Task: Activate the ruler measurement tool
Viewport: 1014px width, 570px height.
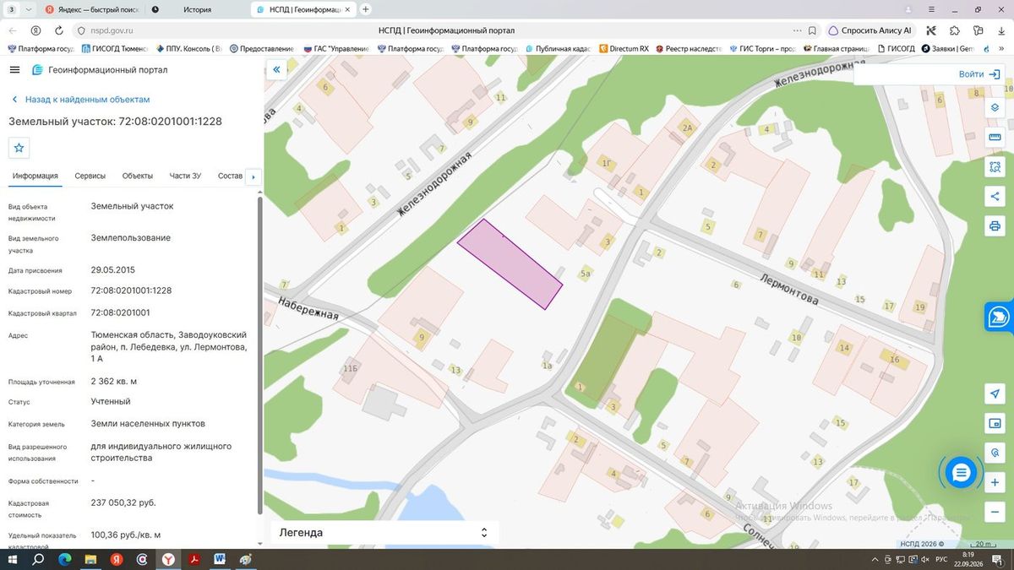Action: (995, 138)
